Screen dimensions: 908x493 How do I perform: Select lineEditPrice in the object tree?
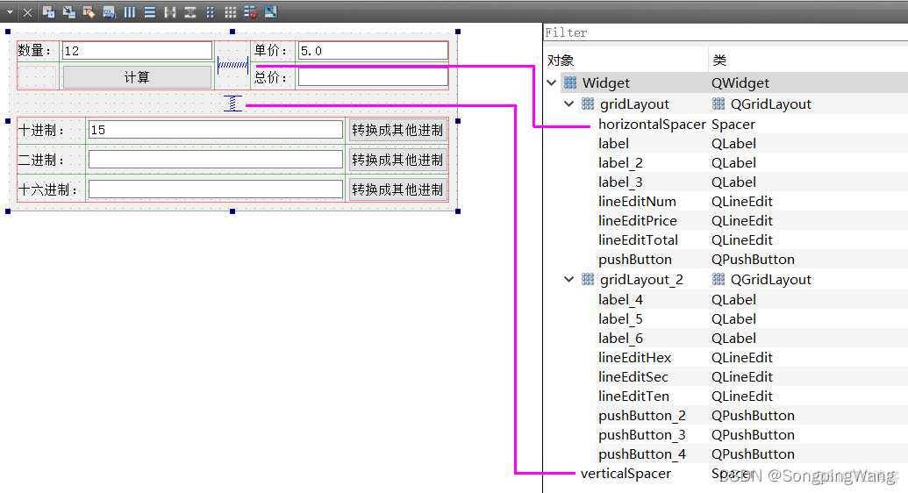[x=638, y=220]
